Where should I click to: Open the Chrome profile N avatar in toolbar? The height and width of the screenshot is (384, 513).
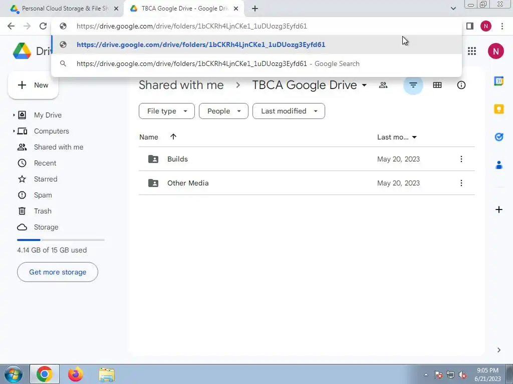tap(486, 26)
